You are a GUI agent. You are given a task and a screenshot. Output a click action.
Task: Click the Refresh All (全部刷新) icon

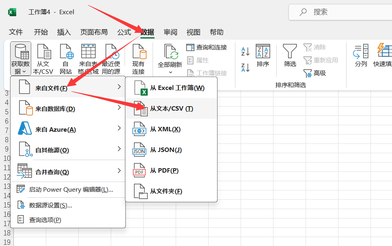[x=170, y=53]
